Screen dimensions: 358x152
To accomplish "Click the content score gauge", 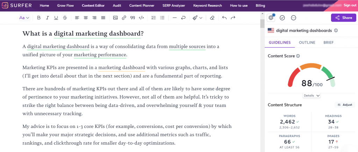I will click(x=312, y=75).
